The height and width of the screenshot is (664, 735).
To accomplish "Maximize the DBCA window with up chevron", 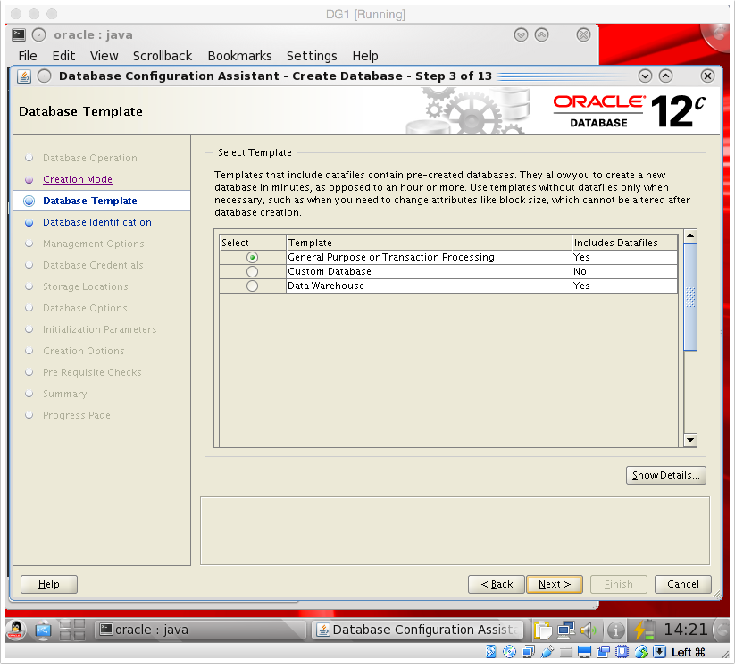I will click(x=666, y=76).
